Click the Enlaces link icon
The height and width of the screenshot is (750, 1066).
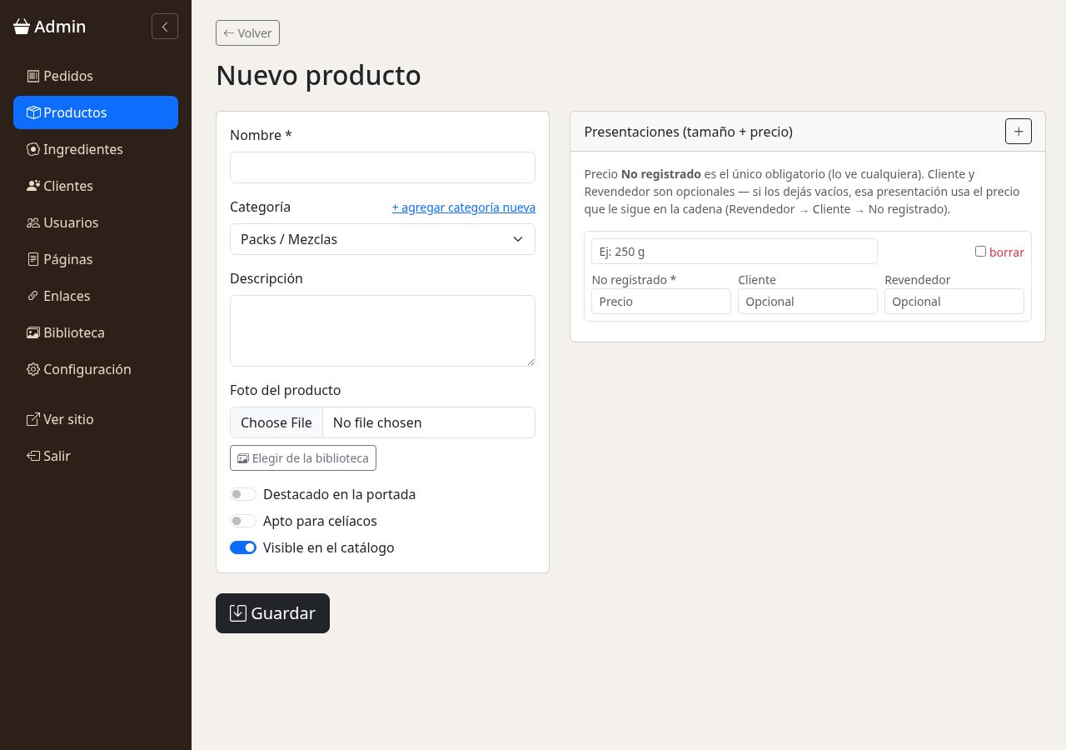point(33,296)
